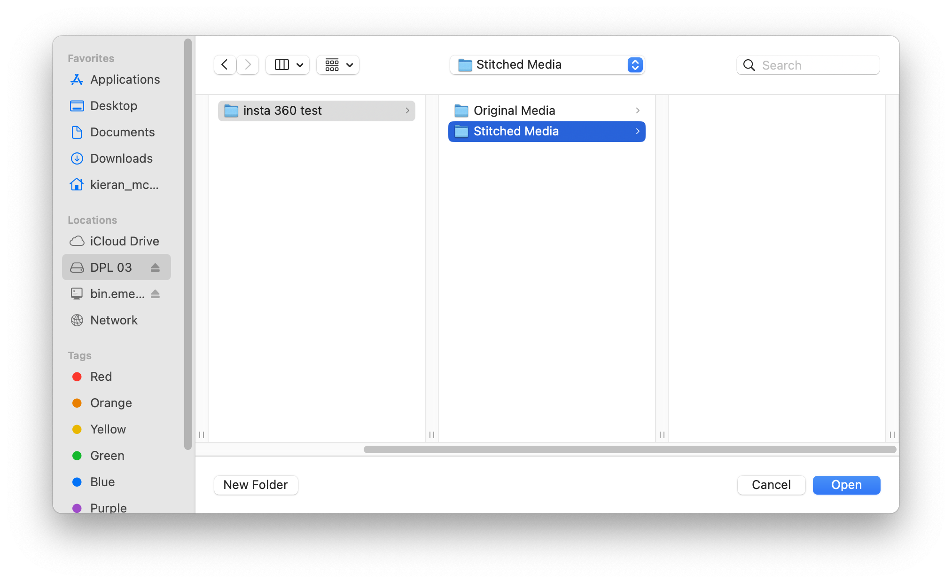Select the Original Media folder
The image size is (952, 583).
click(x=547, y=110)
